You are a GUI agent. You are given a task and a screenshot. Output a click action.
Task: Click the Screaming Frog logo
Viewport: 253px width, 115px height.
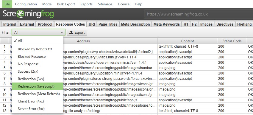click(28, 14)
